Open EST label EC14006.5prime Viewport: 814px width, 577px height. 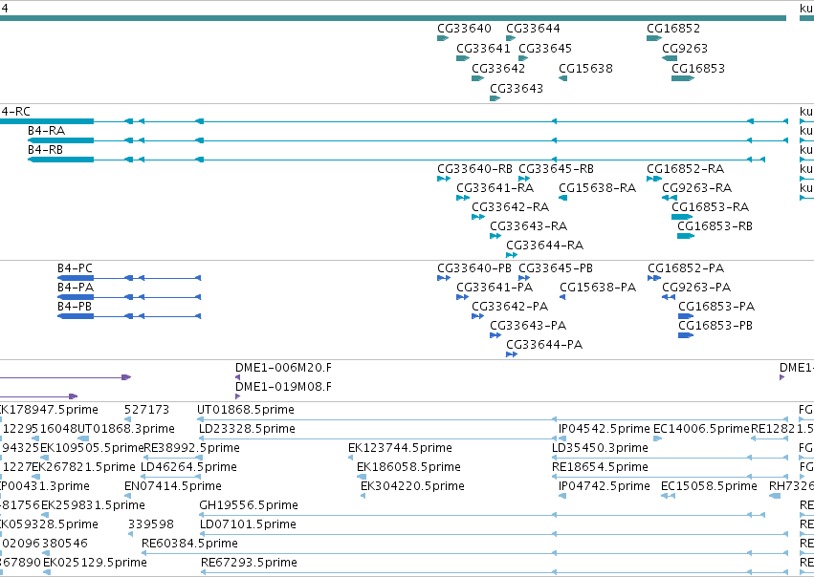[x=701, y=429]
